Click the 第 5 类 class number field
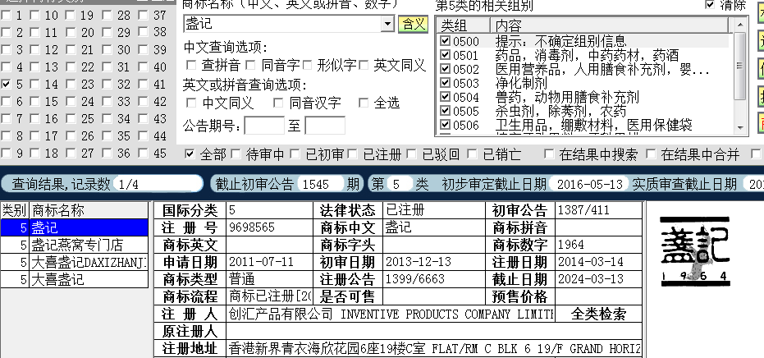 (x=400, y=184)
